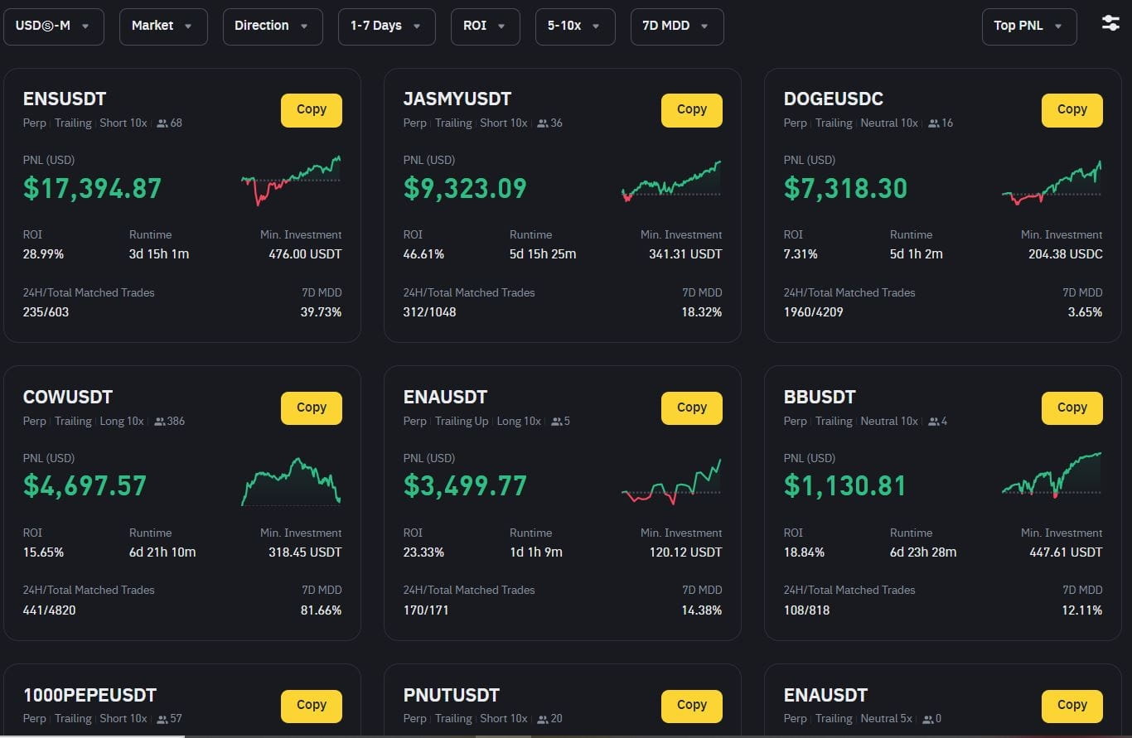Click the copiers icon on JASMYUSDT card

543,123
